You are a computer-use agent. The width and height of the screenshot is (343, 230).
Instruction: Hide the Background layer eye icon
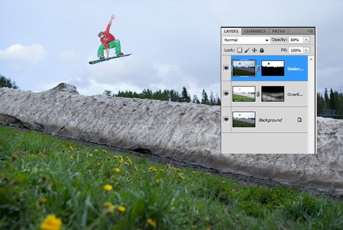coord(226,120)
